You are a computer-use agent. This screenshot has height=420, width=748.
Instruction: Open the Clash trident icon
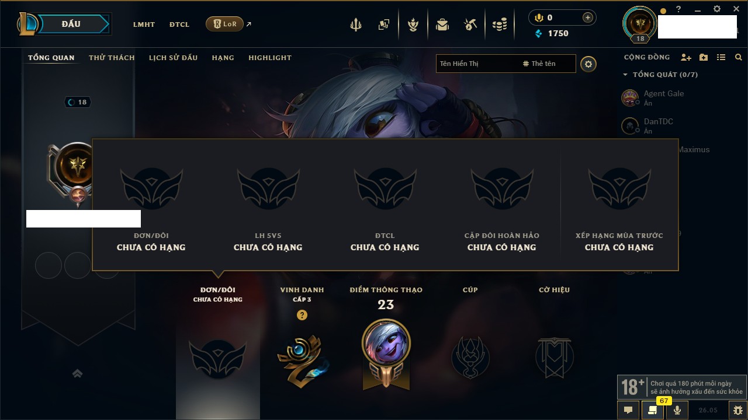355,24
